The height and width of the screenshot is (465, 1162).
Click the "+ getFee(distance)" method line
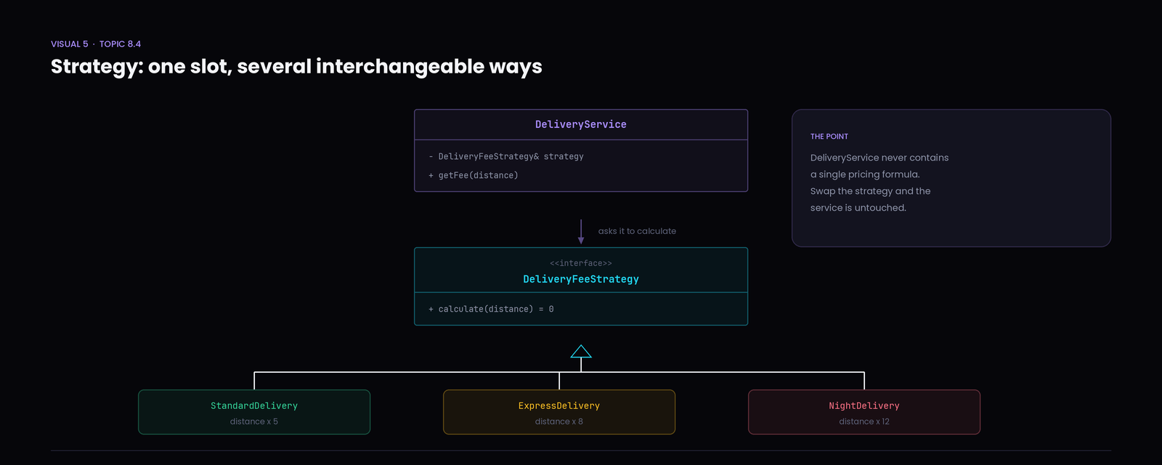474,175
